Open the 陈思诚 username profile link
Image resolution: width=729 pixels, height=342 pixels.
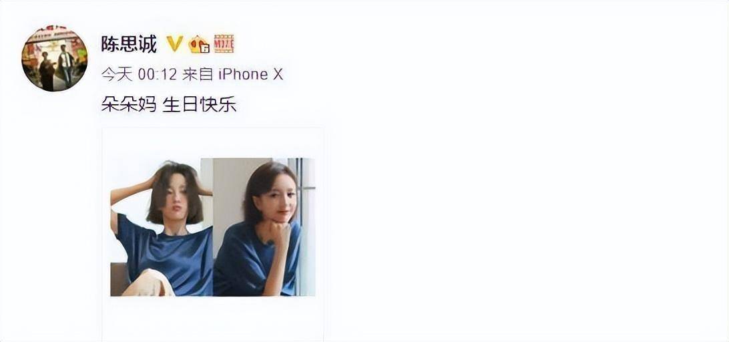pyautogui.click(x=129, y=43)
